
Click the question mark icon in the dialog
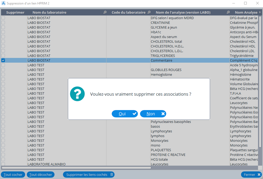77,94
